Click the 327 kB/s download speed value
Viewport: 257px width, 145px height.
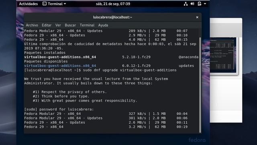pyautogui.click(x=137, y=114)
